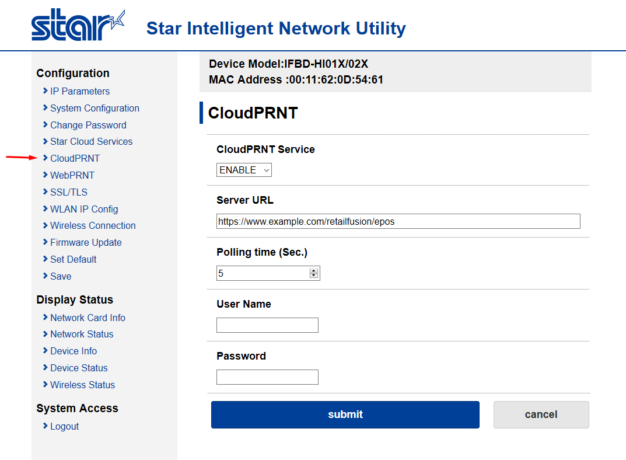View Network Card Info status

pos(88,318)
